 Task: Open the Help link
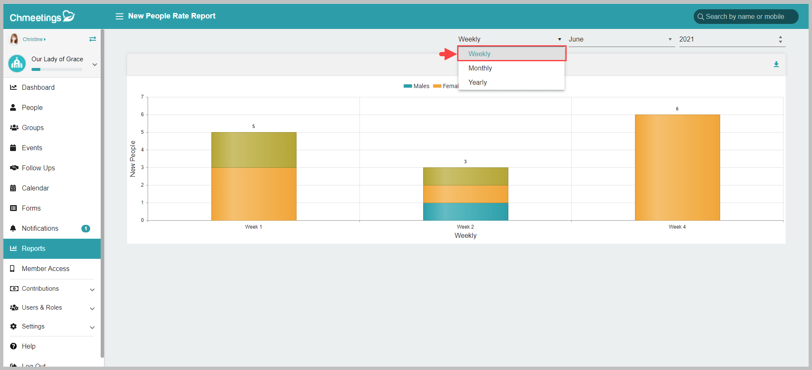(29, 346)
